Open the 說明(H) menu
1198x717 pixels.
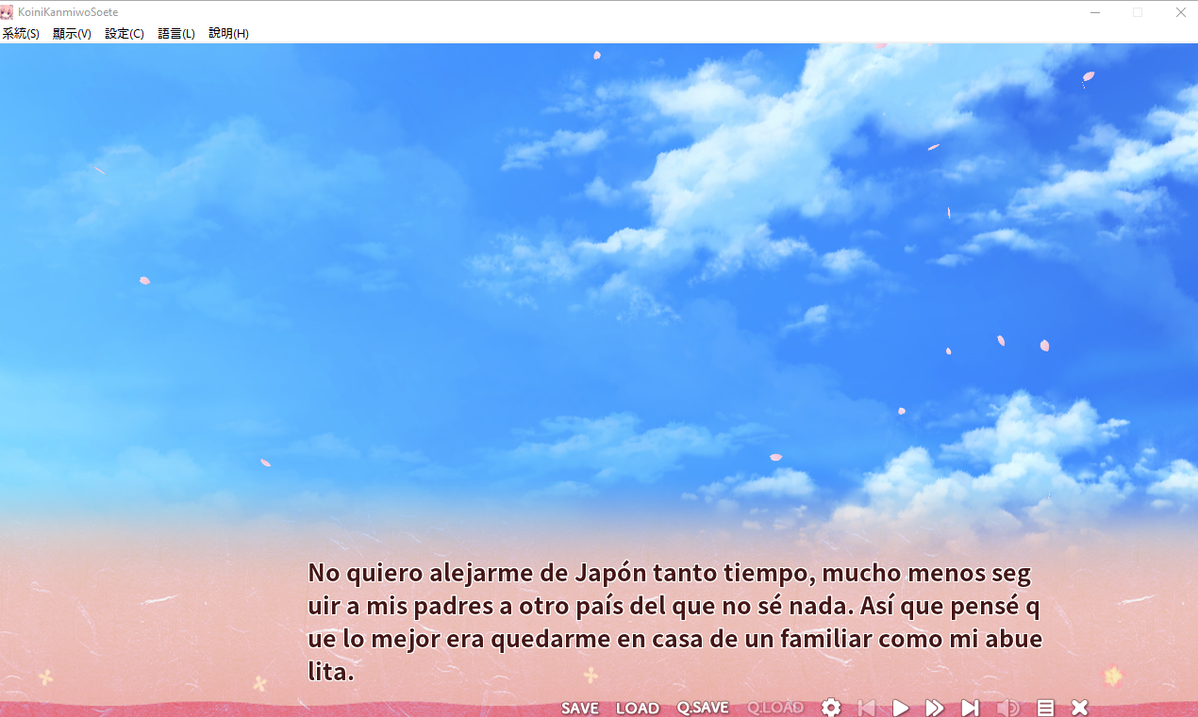click(x=228, y=33)
